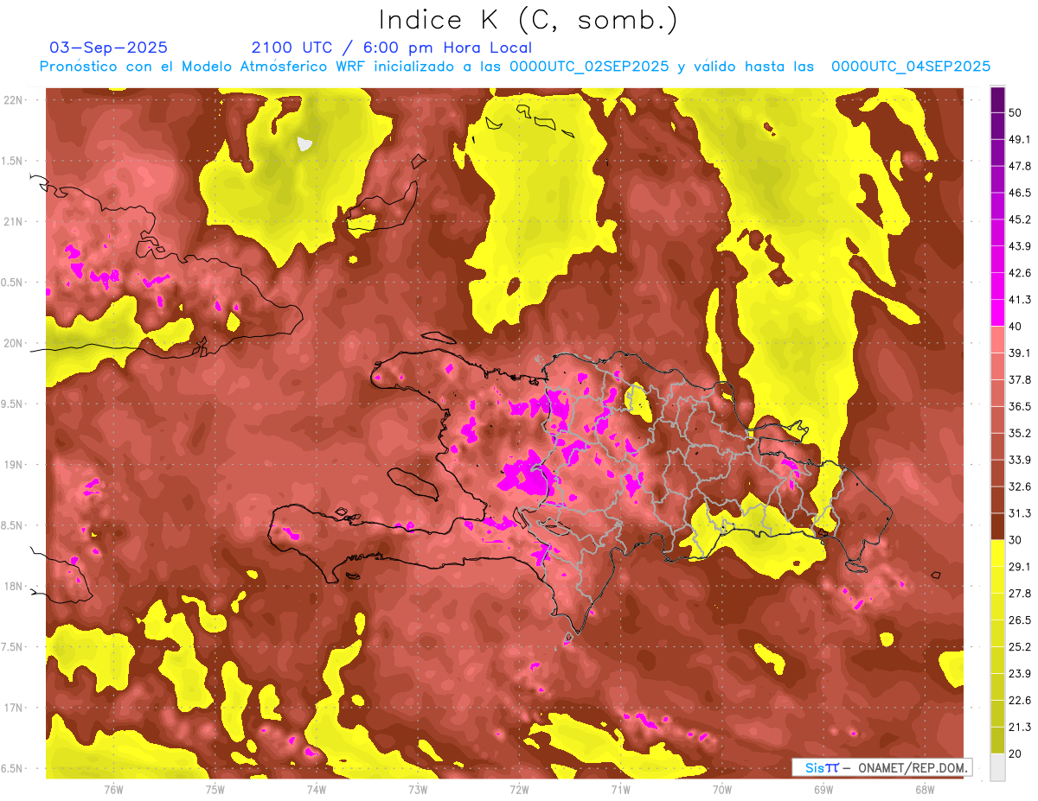Click the "21N" latitude label
This screenshot has height=801, width=1038.
pos(15,221)
